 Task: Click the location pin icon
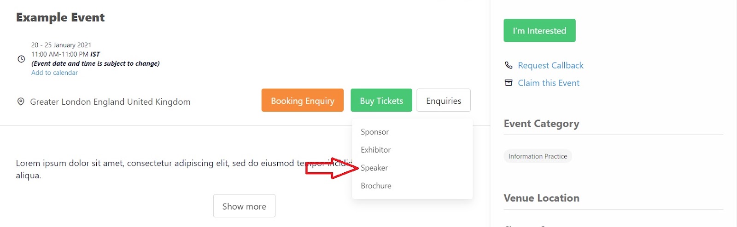[21, 102]
